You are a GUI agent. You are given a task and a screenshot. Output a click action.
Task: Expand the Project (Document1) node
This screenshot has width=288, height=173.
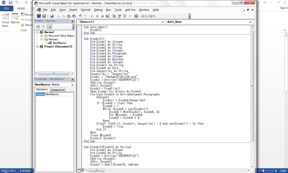click(x=37, y=47)
